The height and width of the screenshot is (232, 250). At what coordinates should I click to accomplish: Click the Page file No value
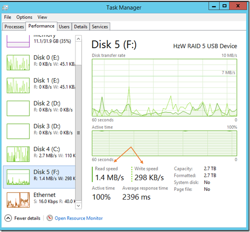(x=207, y=189)
